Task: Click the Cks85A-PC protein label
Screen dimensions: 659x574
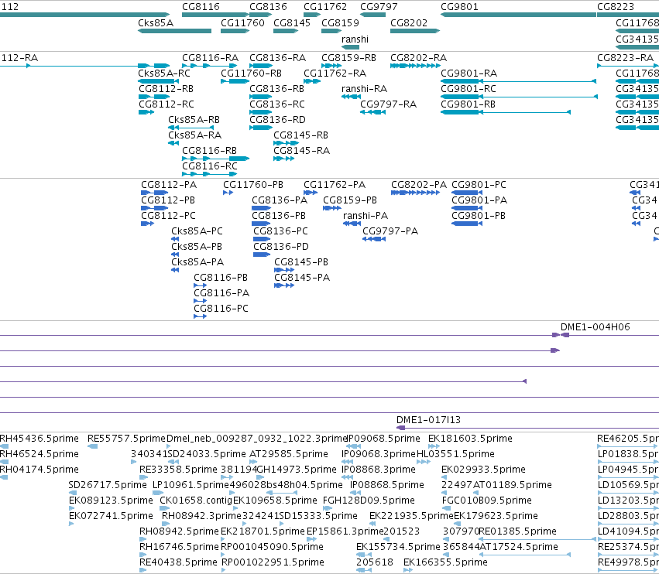Action: [x=197, y=231]
